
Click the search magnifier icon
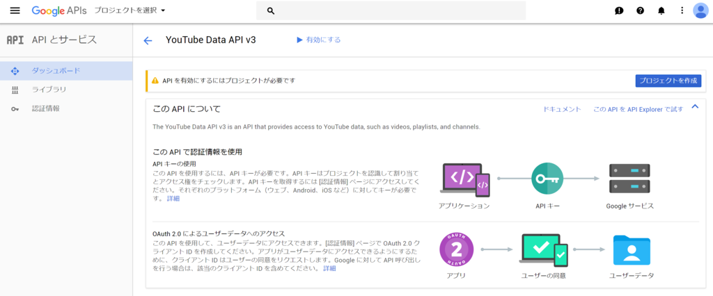point(271,11)
